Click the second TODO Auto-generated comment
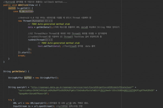The image size is (163, 108). click(x=59, y=43)
